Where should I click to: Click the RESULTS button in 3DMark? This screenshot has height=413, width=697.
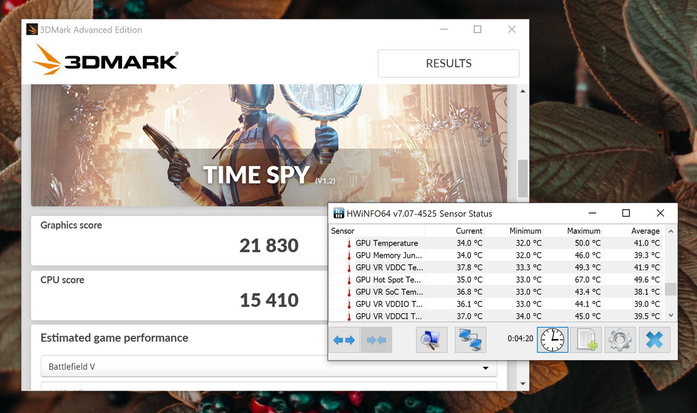click(449, 64)
